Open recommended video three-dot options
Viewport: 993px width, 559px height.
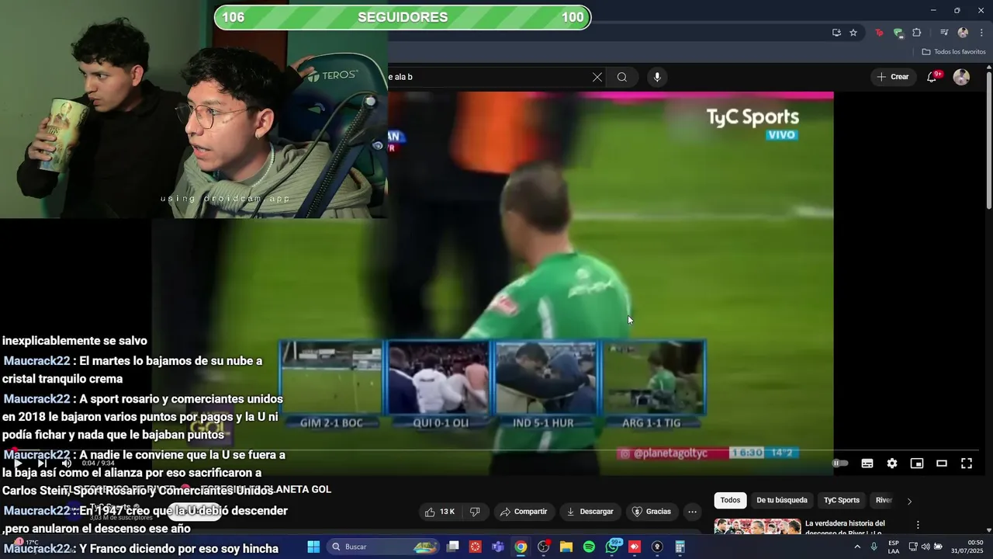pyautogui.click(x=918, y=525)
